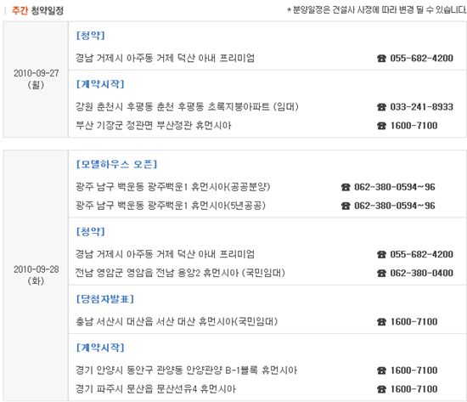Open 경남 거제시 아주동 거제 덕산 아내 프리미엄 under 2010-09-27
The image size is (467, 402).
(166, 58)
